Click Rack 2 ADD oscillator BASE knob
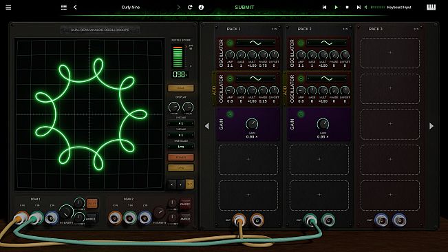448x252 pixels. [312, 91]
